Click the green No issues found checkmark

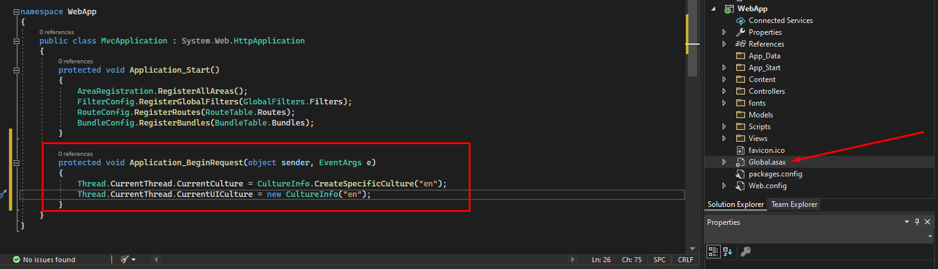[16, 260]
